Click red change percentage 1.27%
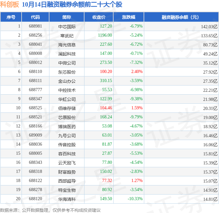Screen dimensions: 219x213 [137, 181]
